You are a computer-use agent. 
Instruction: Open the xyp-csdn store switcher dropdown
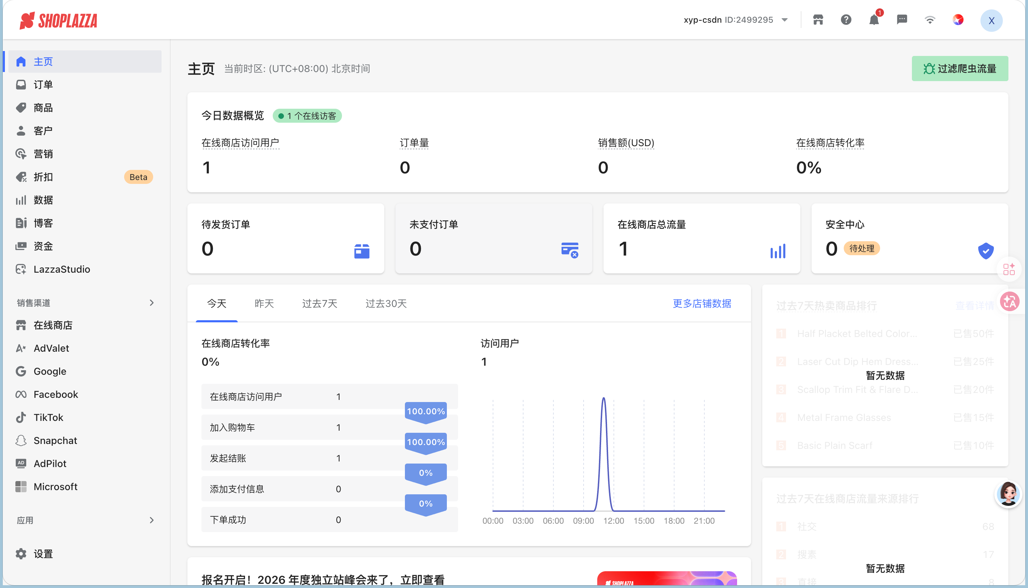pyautogui.click(x=736, y=20)
